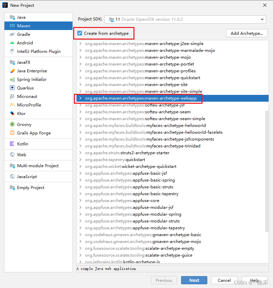
Task: Select appfuse-basic-spring row
Action: pyautogui.click(x=172, y=180)
